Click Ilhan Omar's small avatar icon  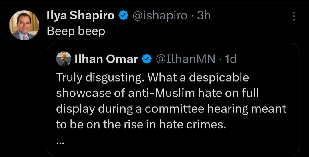(64, 59)
